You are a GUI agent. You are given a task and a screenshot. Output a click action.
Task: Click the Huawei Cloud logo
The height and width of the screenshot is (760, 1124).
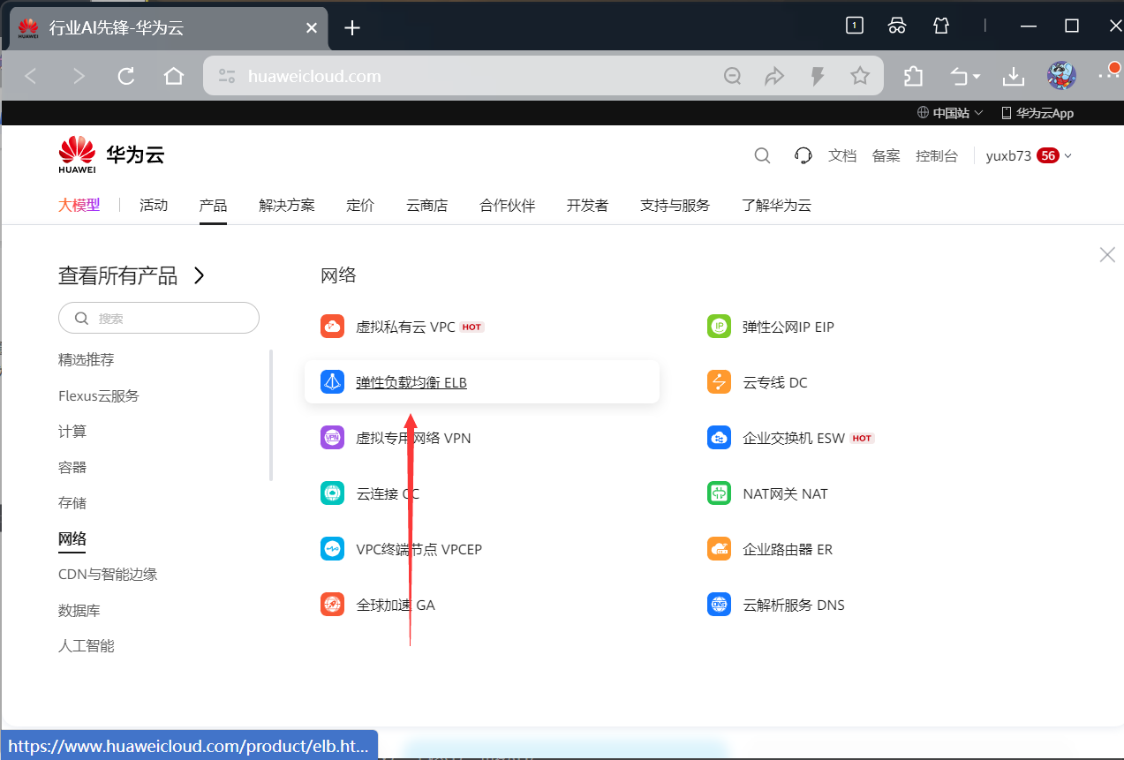[111, 155]
